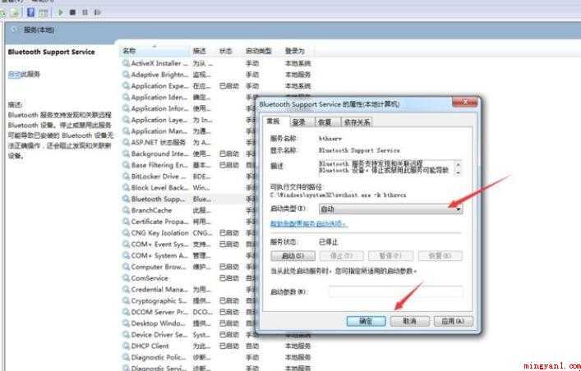Sort the list by the 名称 column header

155,51
